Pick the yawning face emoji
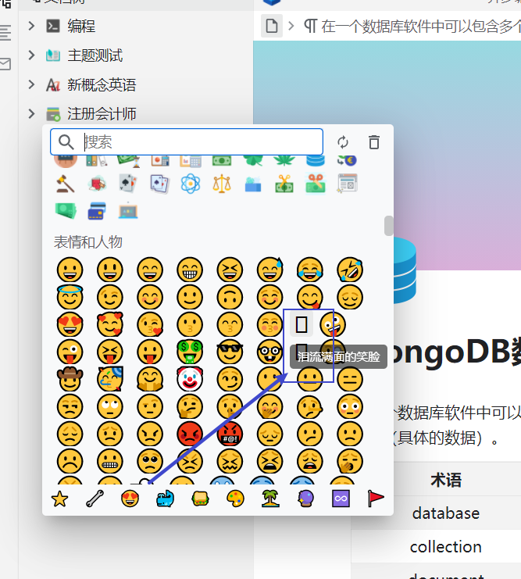The width and height of the screenshot is (521, 579). click(x=350, y=461)
